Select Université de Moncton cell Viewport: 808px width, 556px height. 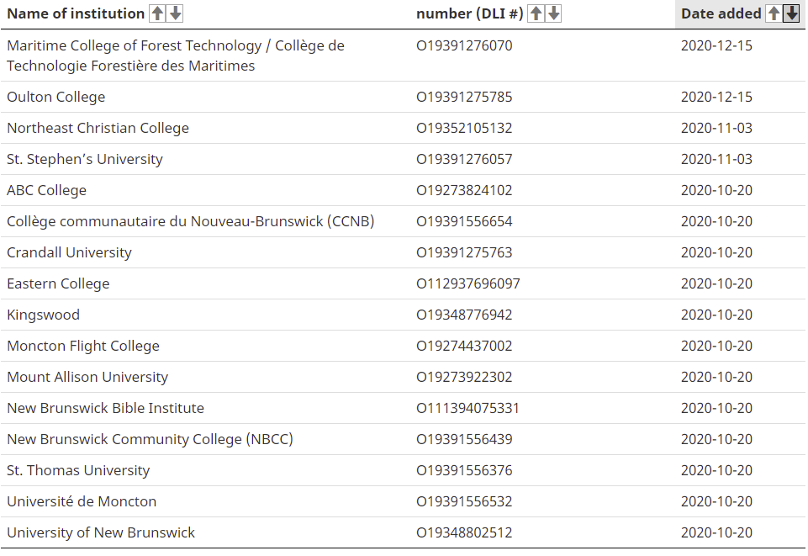(82, 501)
